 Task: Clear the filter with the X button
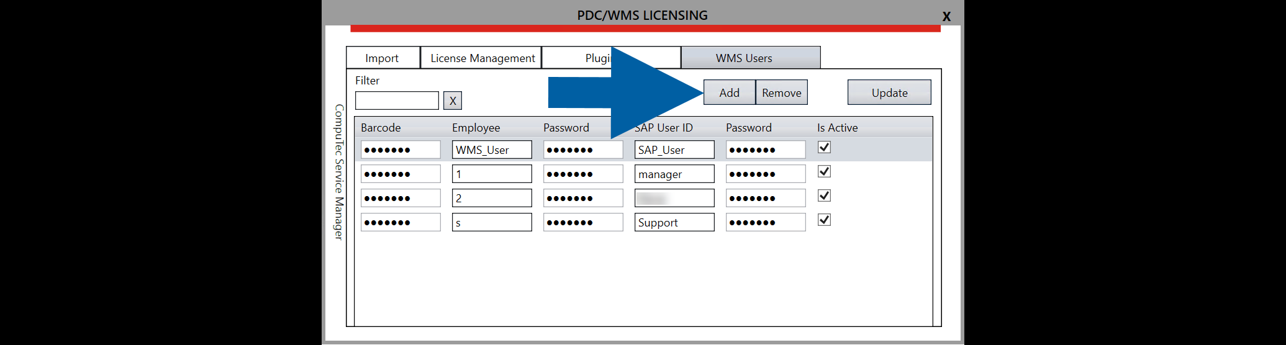click(453, 101)
